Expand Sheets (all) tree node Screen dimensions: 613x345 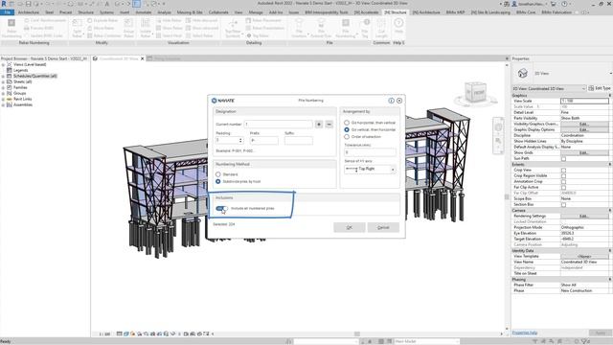(x=3, y=81)
